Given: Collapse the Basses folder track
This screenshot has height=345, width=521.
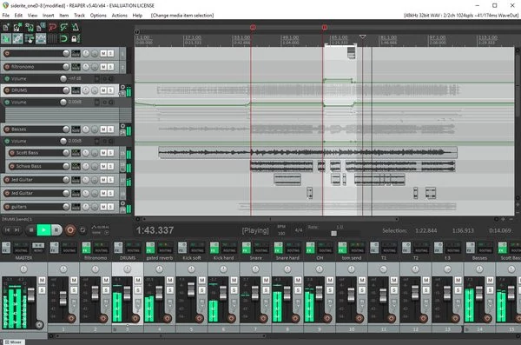Looking at the screenshot, I should [122, 126].
